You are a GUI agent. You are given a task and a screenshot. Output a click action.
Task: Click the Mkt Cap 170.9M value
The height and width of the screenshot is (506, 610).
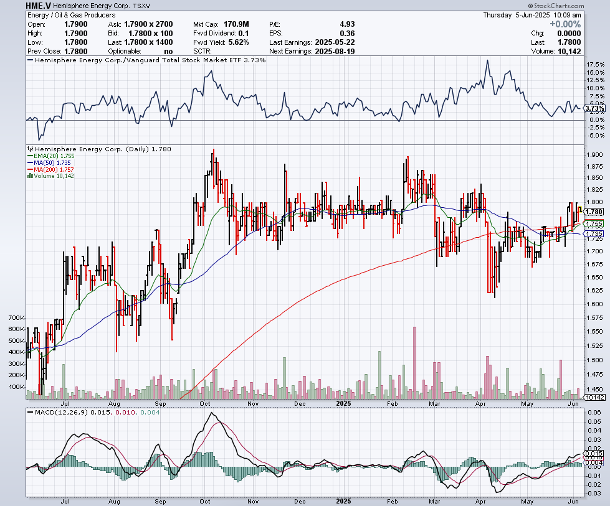click(x=236, y=24)
